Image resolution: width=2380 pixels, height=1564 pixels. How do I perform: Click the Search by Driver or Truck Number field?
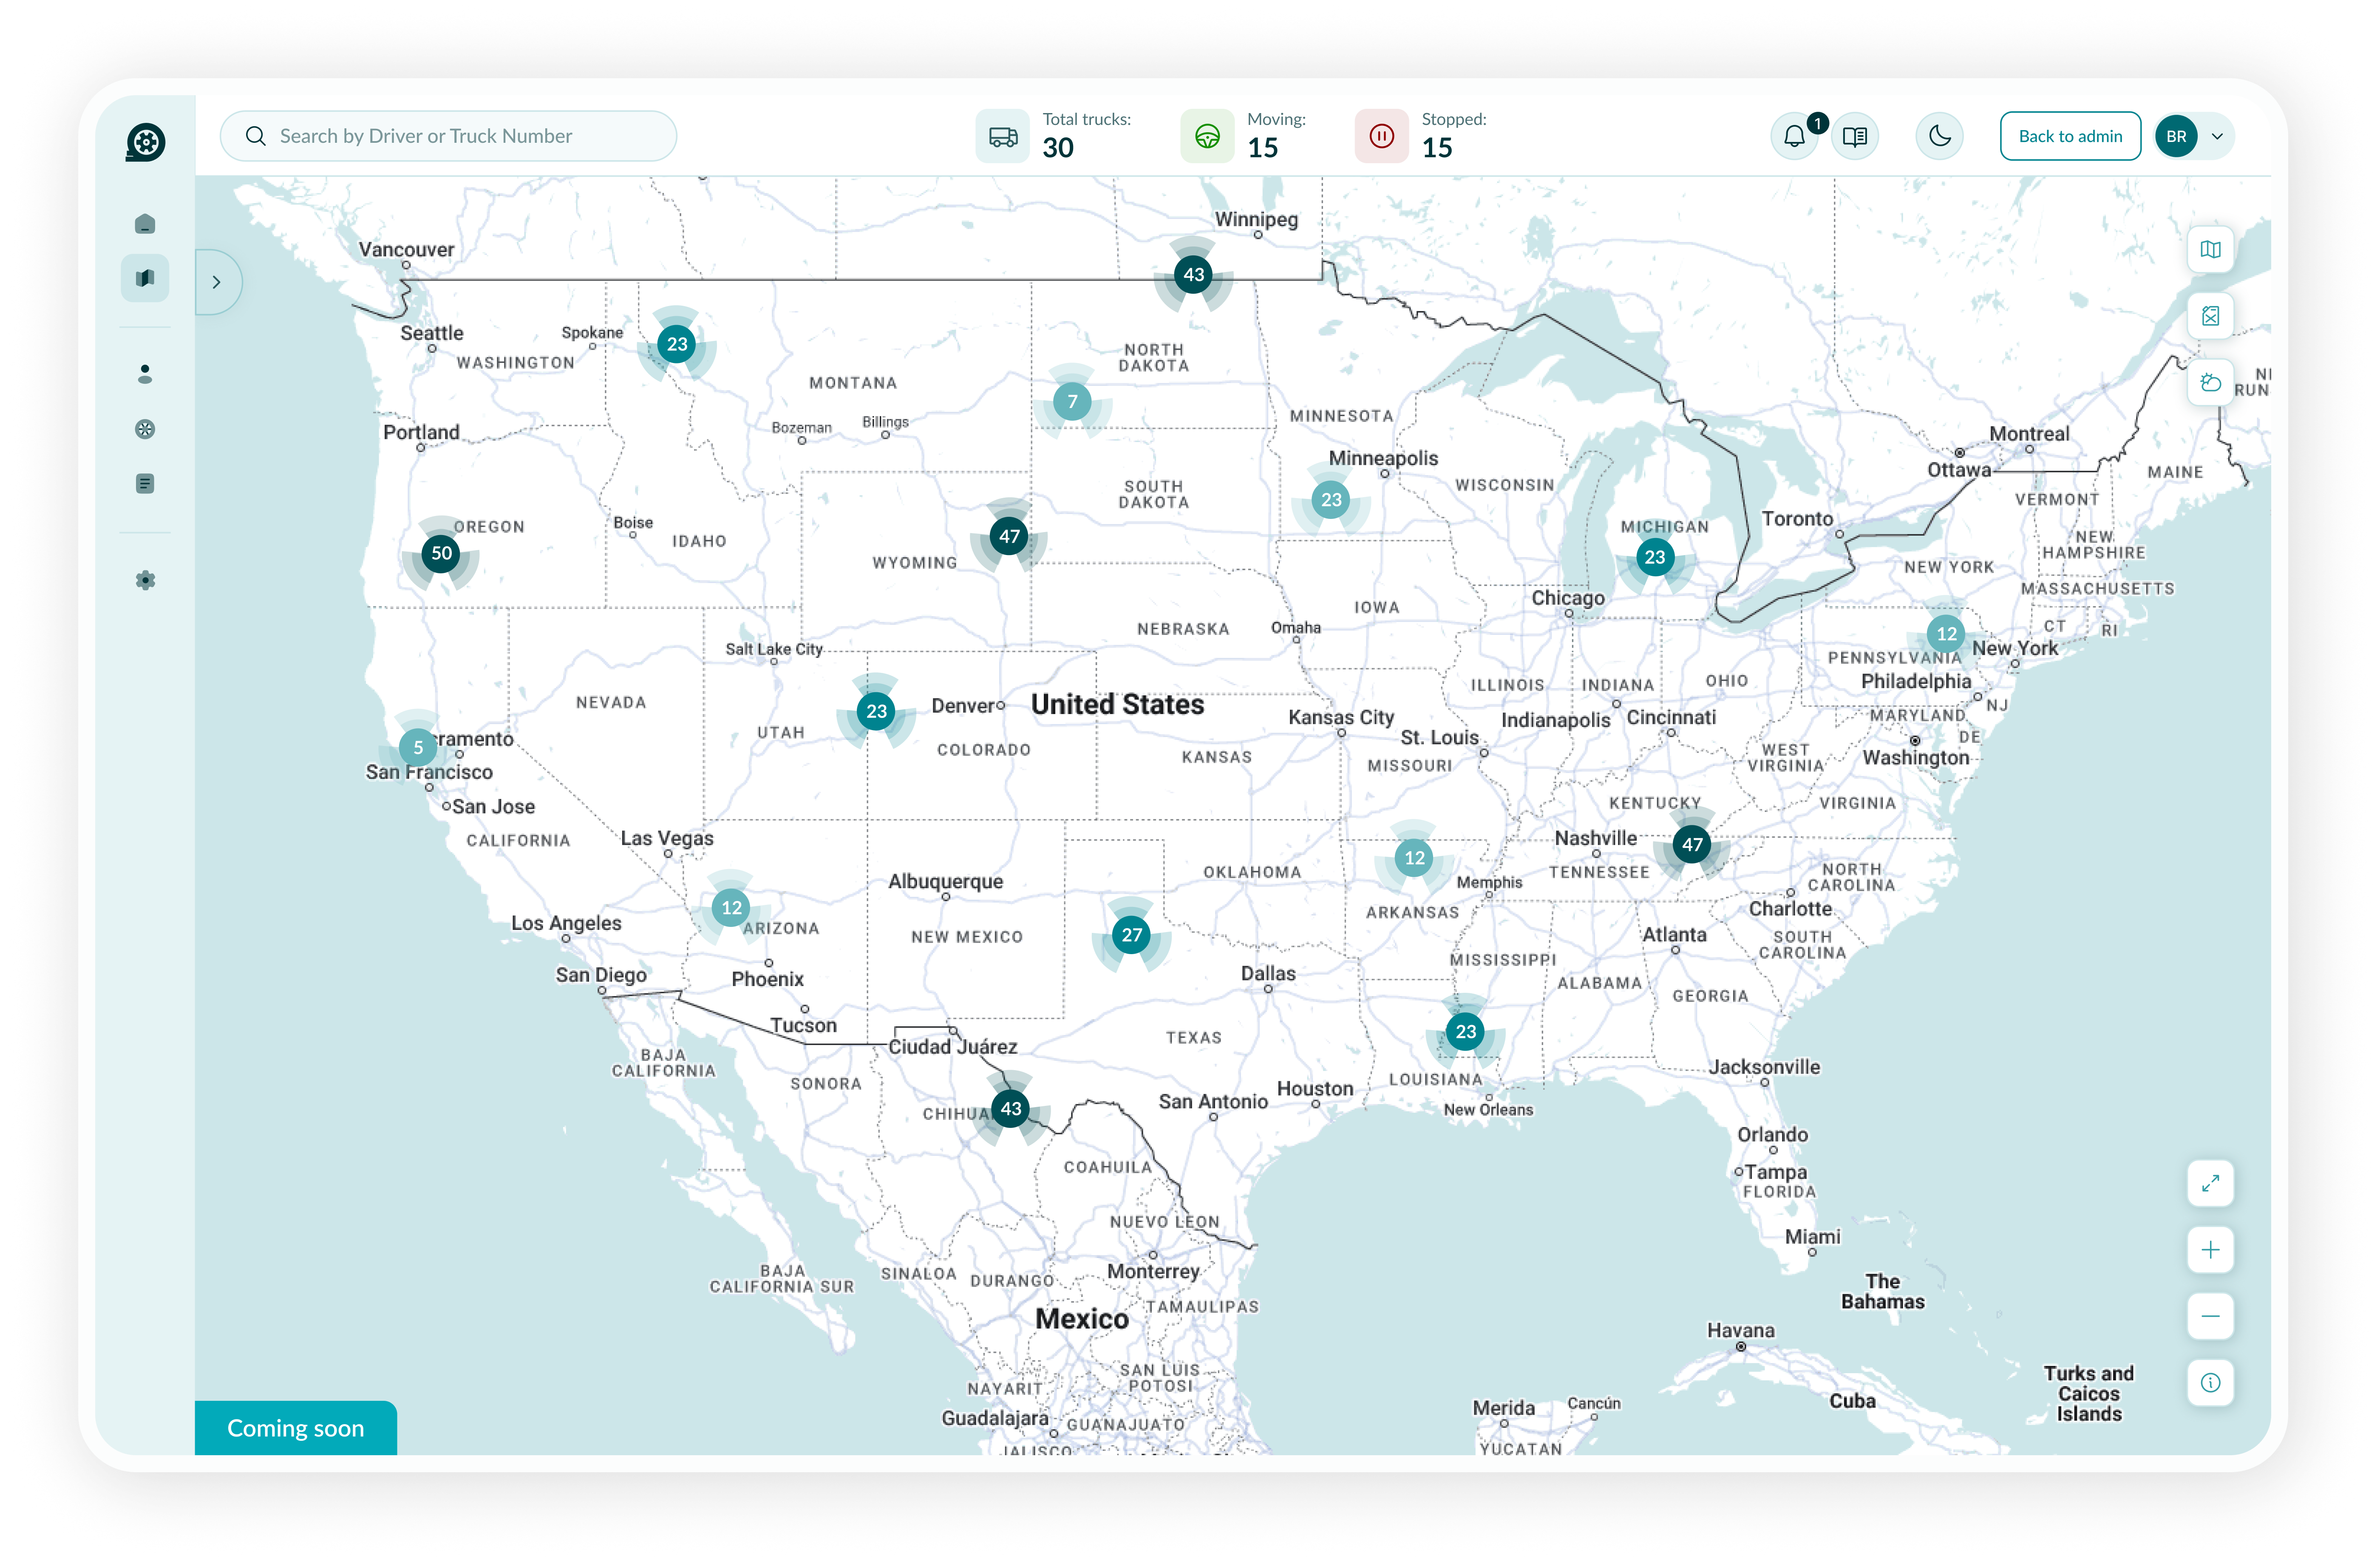448,136
